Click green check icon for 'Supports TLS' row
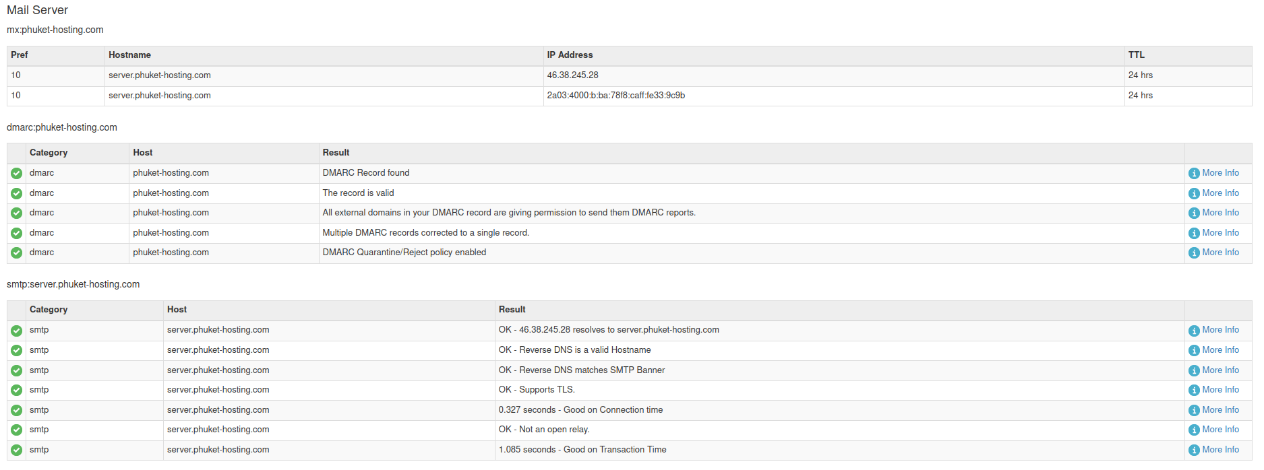This screenshot has width=1264, height=470. [16, 391]
